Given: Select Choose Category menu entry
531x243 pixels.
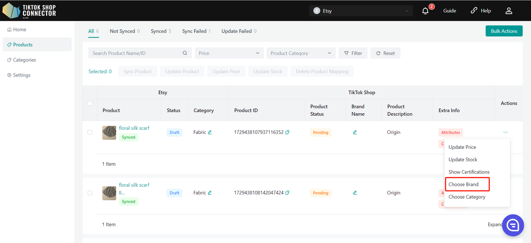Looking at the screenshot, I should pyautogui.click(x=467, y=197).
